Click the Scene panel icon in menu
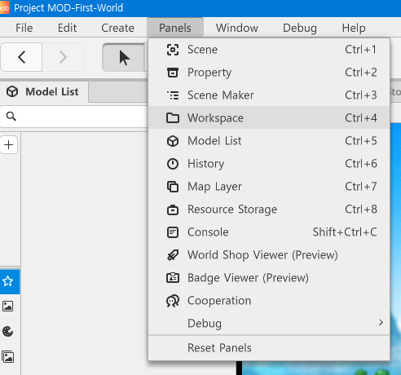Viewport: 401px width, 375px height. 173,50
